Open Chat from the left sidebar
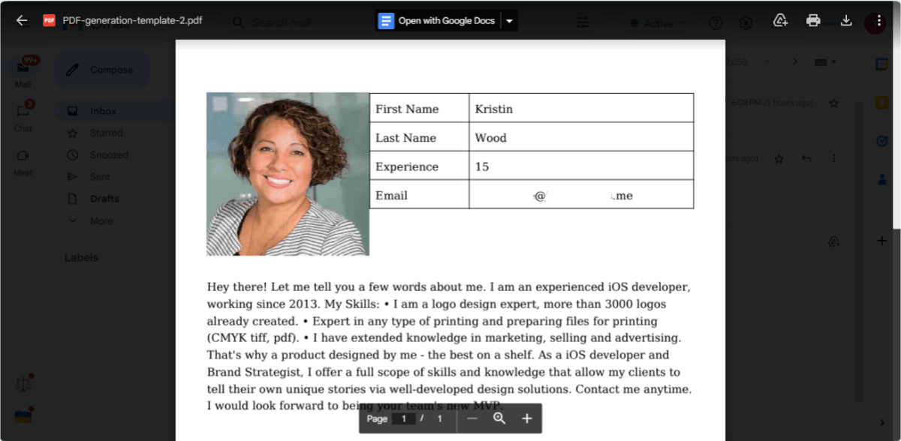 [23, 111]
